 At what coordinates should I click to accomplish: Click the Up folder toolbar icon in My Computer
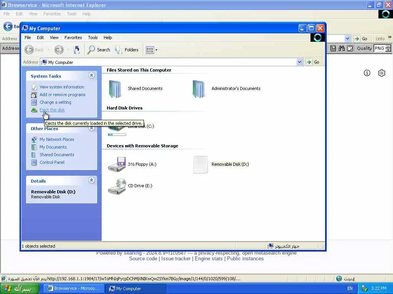click(x=76, y=50)
